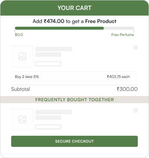Click the quantity box of the cart item

[48, 64]
